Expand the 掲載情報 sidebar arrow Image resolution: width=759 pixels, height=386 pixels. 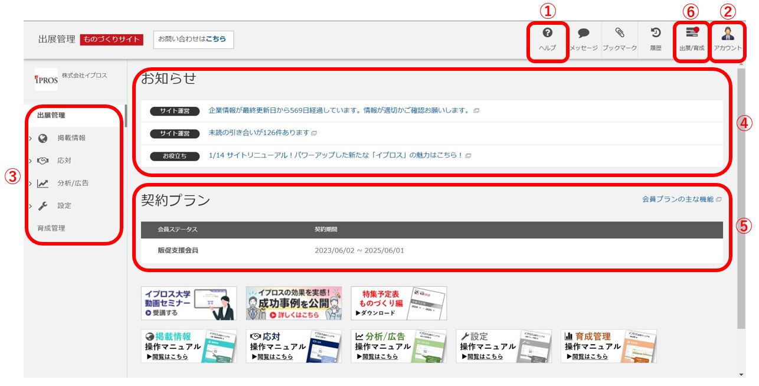30,138
